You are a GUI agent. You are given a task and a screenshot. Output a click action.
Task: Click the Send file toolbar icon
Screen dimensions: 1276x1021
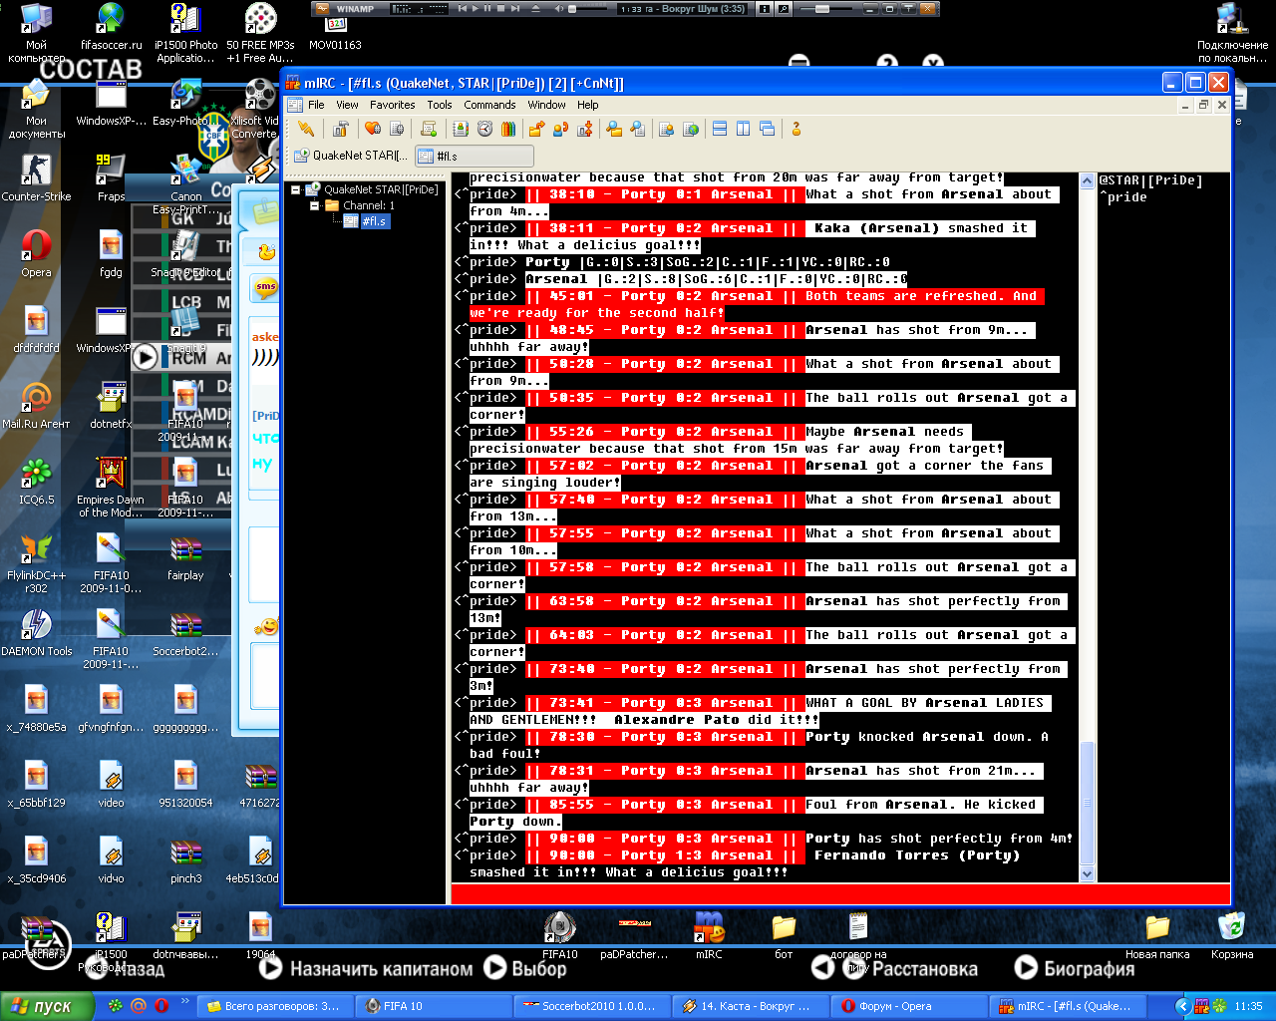pos(536,129)
